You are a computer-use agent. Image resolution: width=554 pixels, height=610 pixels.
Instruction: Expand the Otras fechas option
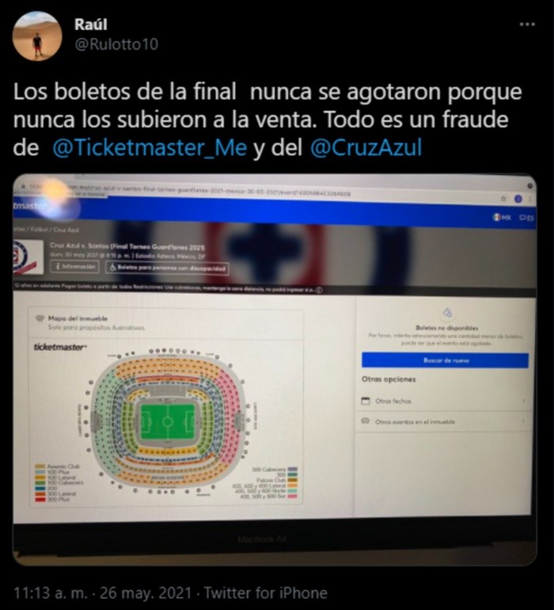(x=443, y=401)
